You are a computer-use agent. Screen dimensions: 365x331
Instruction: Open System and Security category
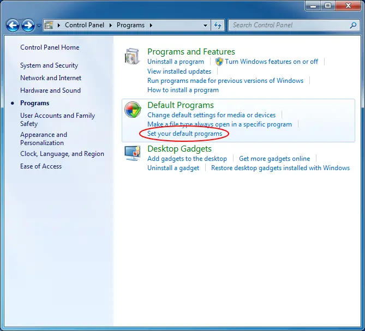tap(49, 65)
